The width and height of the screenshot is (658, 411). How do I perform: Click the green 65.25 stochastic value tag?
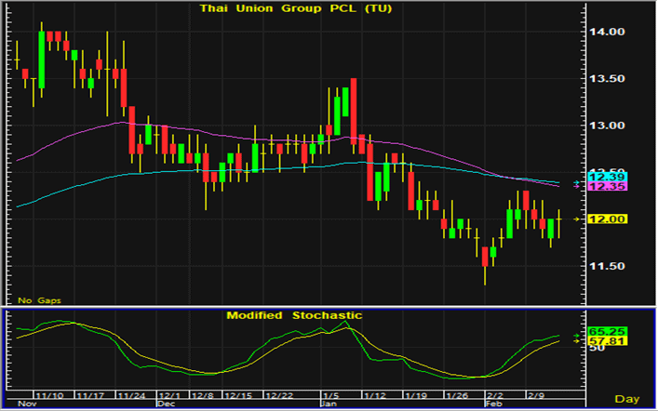[x=608, y=331]
